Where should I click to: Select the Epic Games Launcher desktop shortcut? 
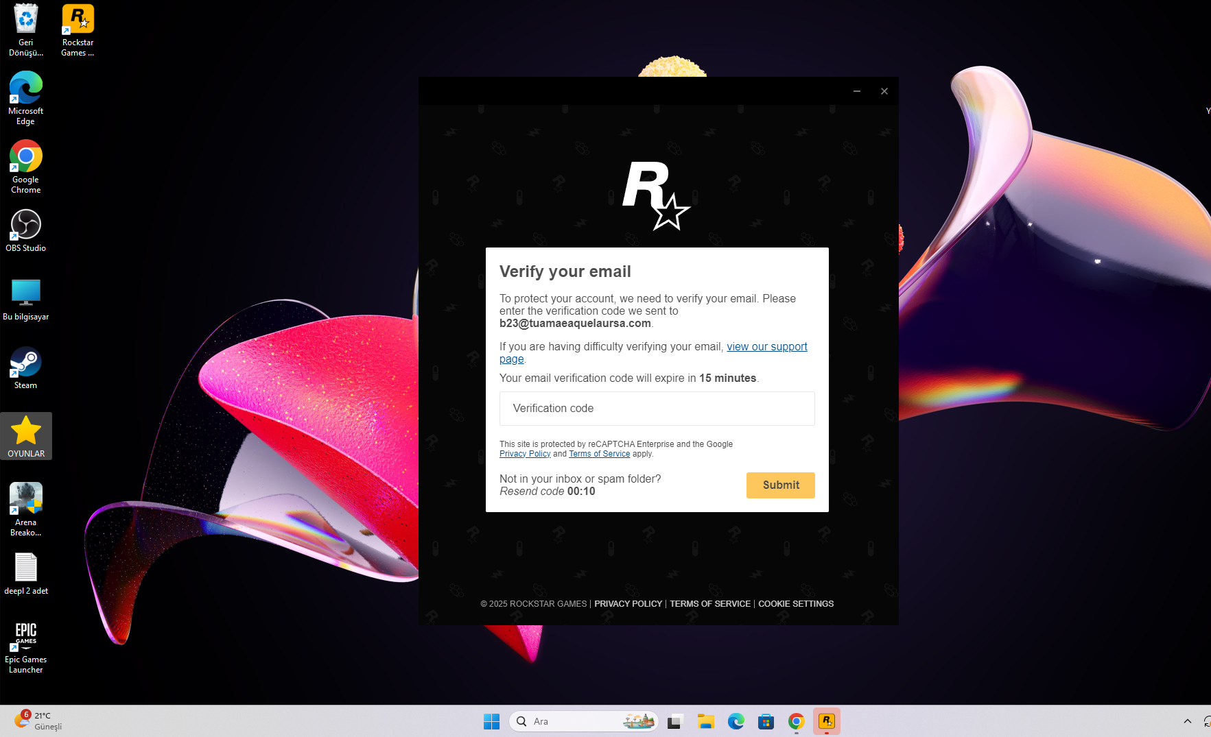coord(26,647)
